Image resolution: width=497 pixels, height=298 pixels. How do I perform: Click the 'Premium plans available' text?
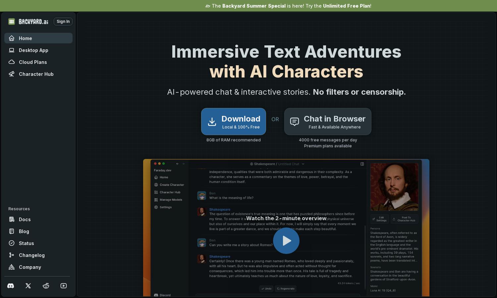coord(328,146)
